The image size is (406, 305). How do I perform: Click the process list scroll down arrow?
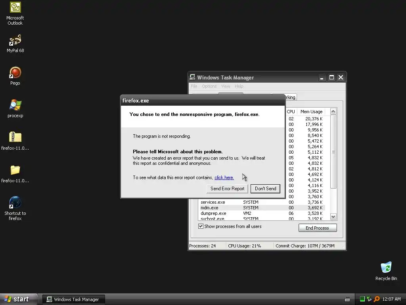[x=333, y=216]
